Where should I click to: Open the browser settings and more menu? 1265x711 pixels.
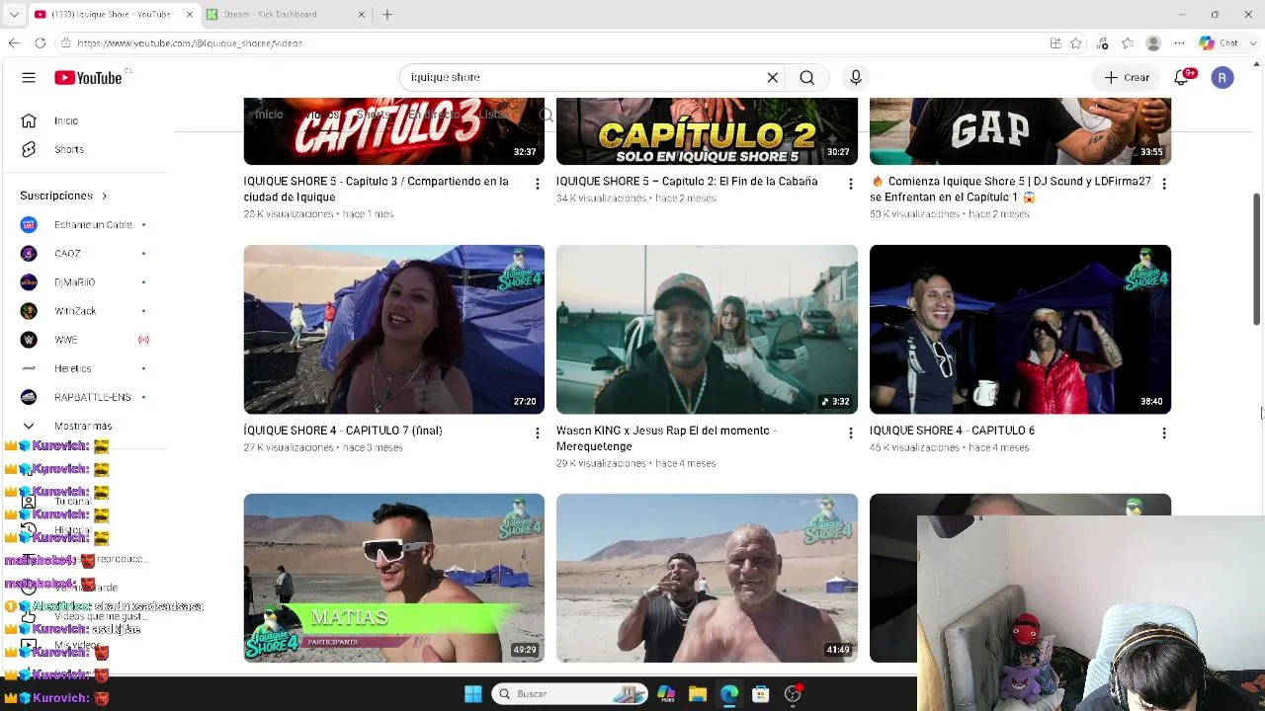(1179, 43)
